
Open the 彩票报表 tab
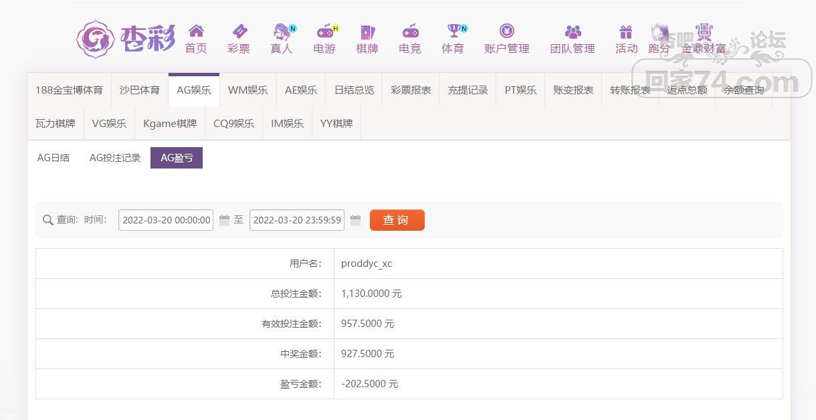pos(411,90)
